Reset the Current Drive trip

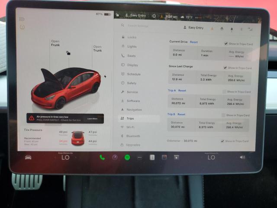pyautogui.click(x=194, y=42)
